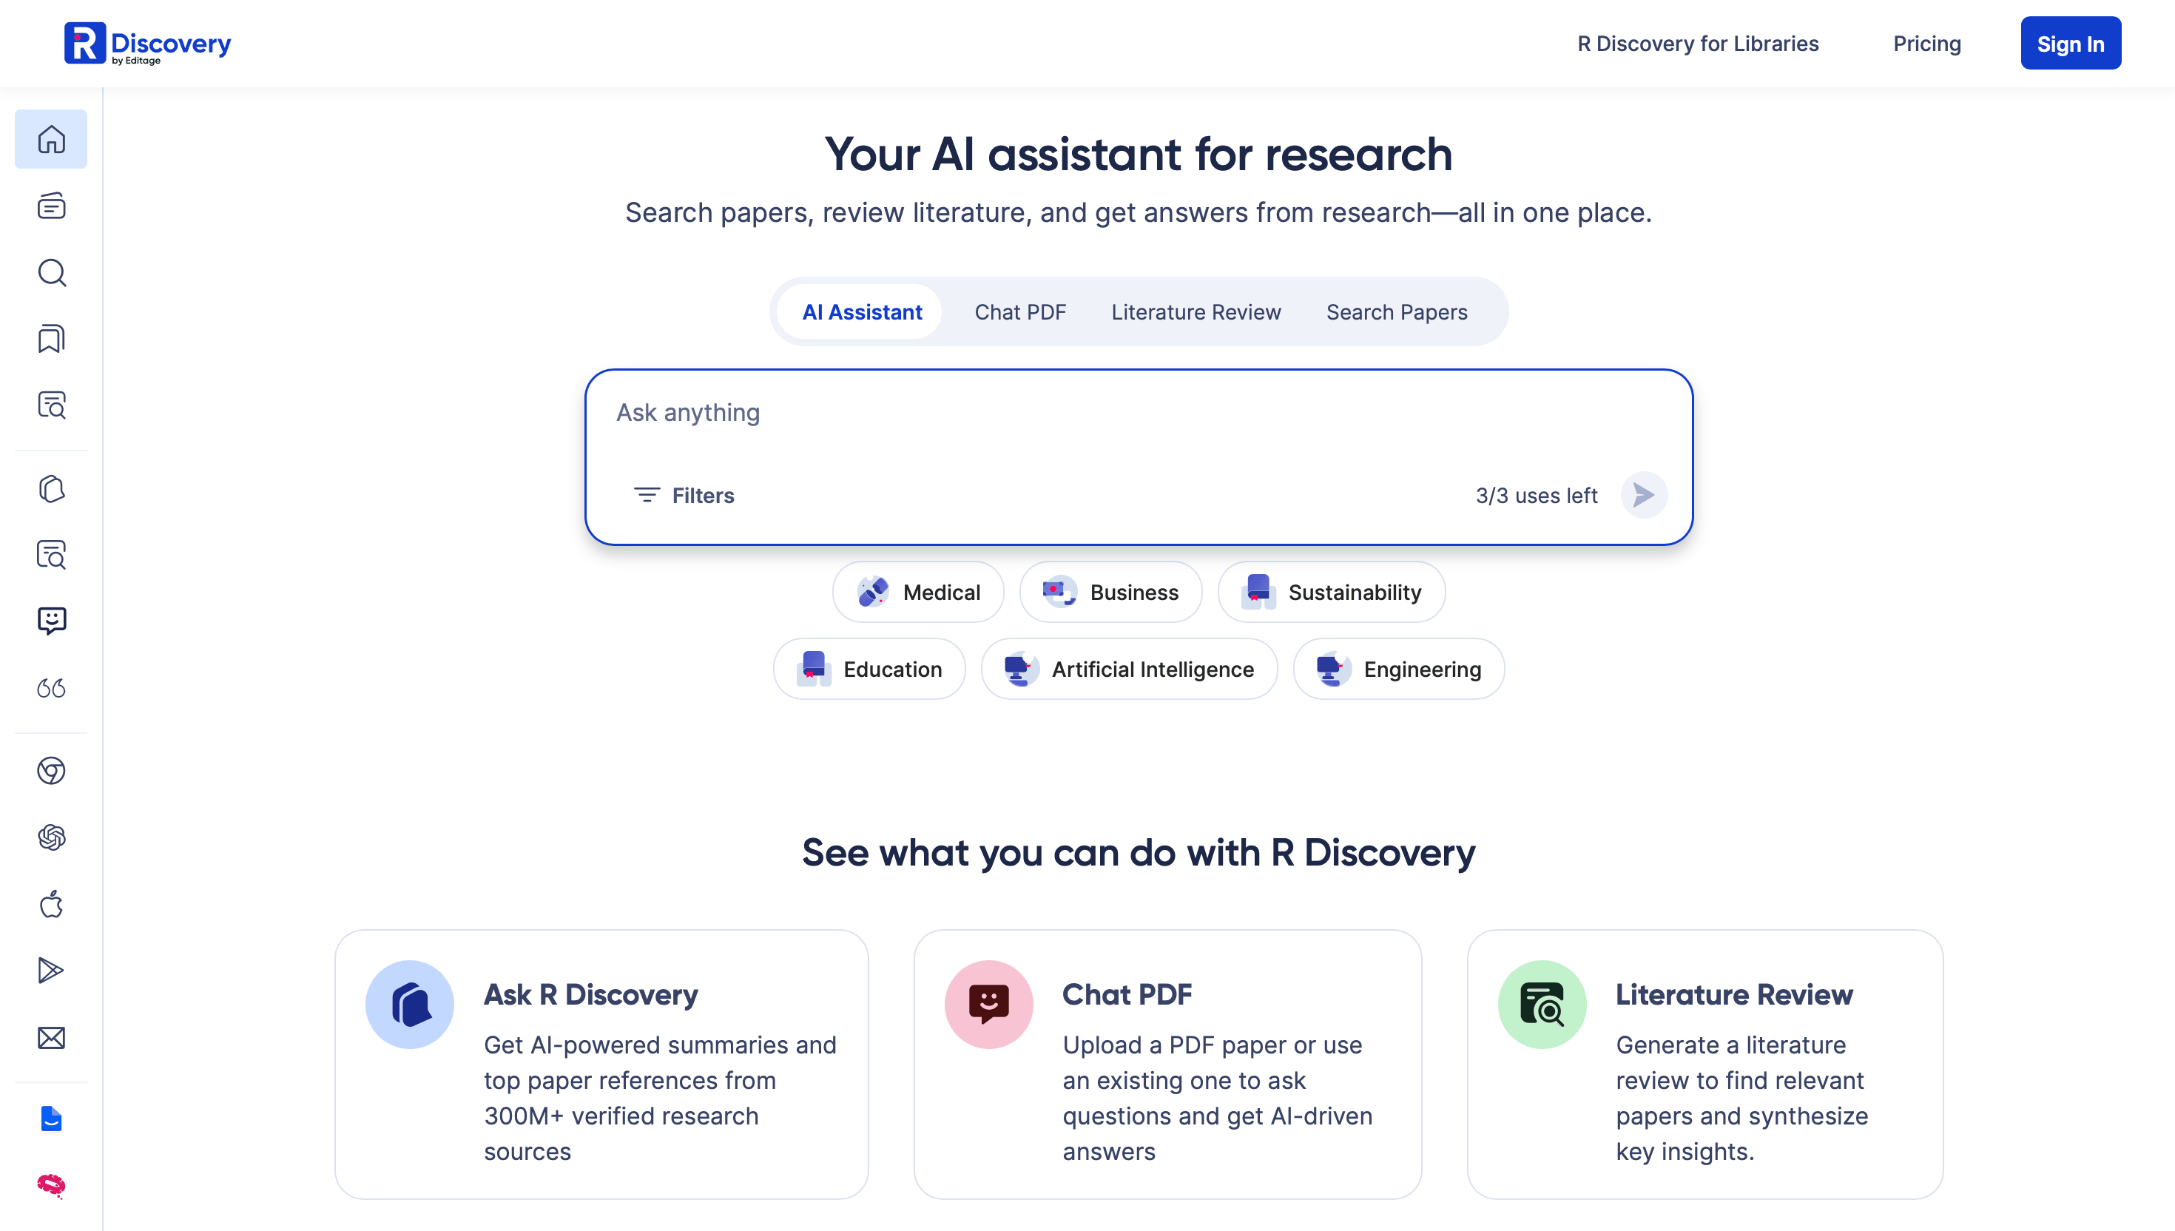Open the Chat PDF smiley sidebar icon
Screen dimensions: 2175x1231
coord(51,621)
